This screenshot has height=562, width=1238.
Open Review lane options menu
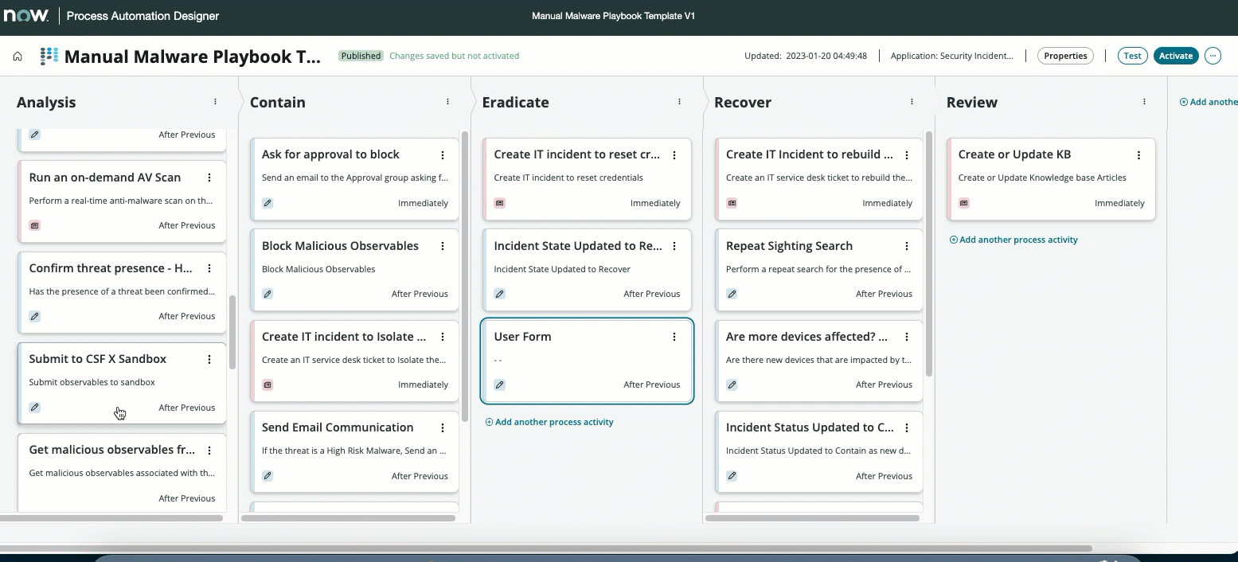pyautogui.click(x=1144, y=102)
